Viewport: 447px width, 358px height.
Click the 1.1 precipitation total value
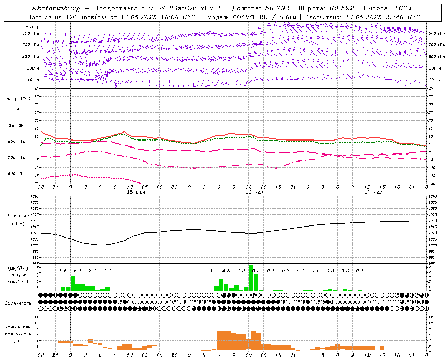107,271
